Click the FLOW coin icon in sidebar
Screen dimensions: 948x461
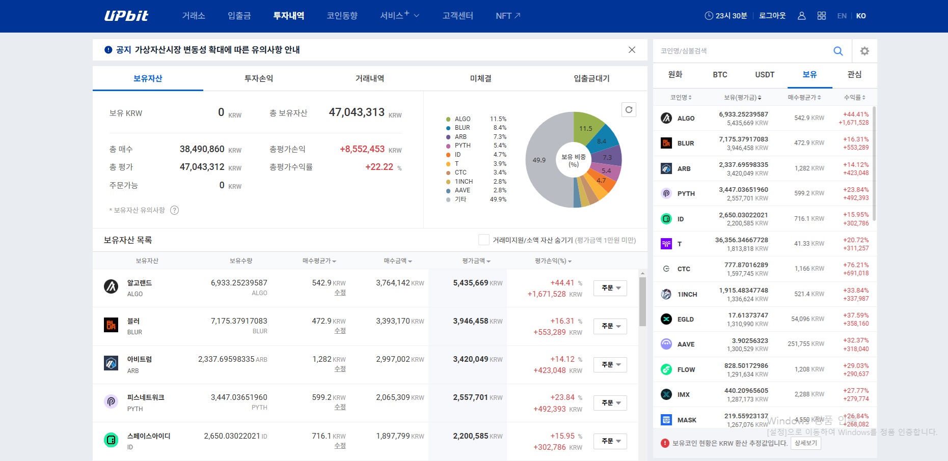[x=666, y=369]
